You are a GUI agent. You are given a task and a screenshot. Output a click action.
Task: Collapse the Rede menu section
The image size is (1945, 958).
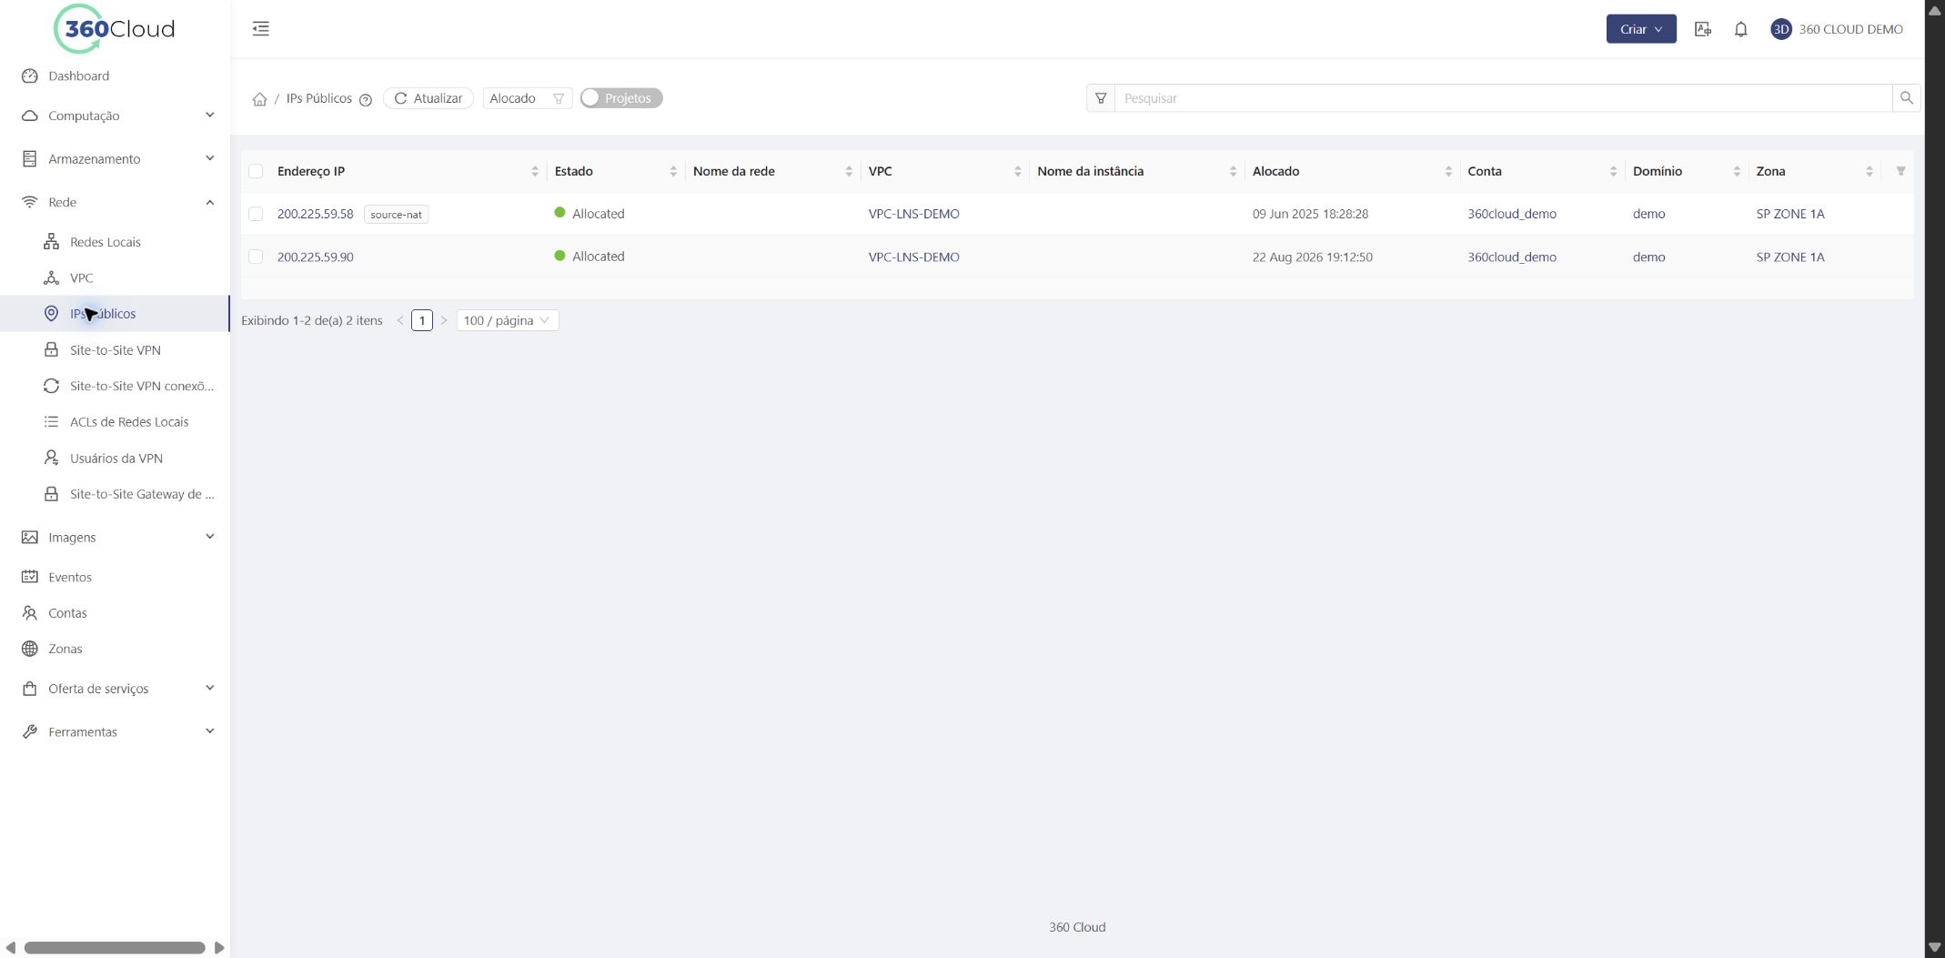[116, 202]
